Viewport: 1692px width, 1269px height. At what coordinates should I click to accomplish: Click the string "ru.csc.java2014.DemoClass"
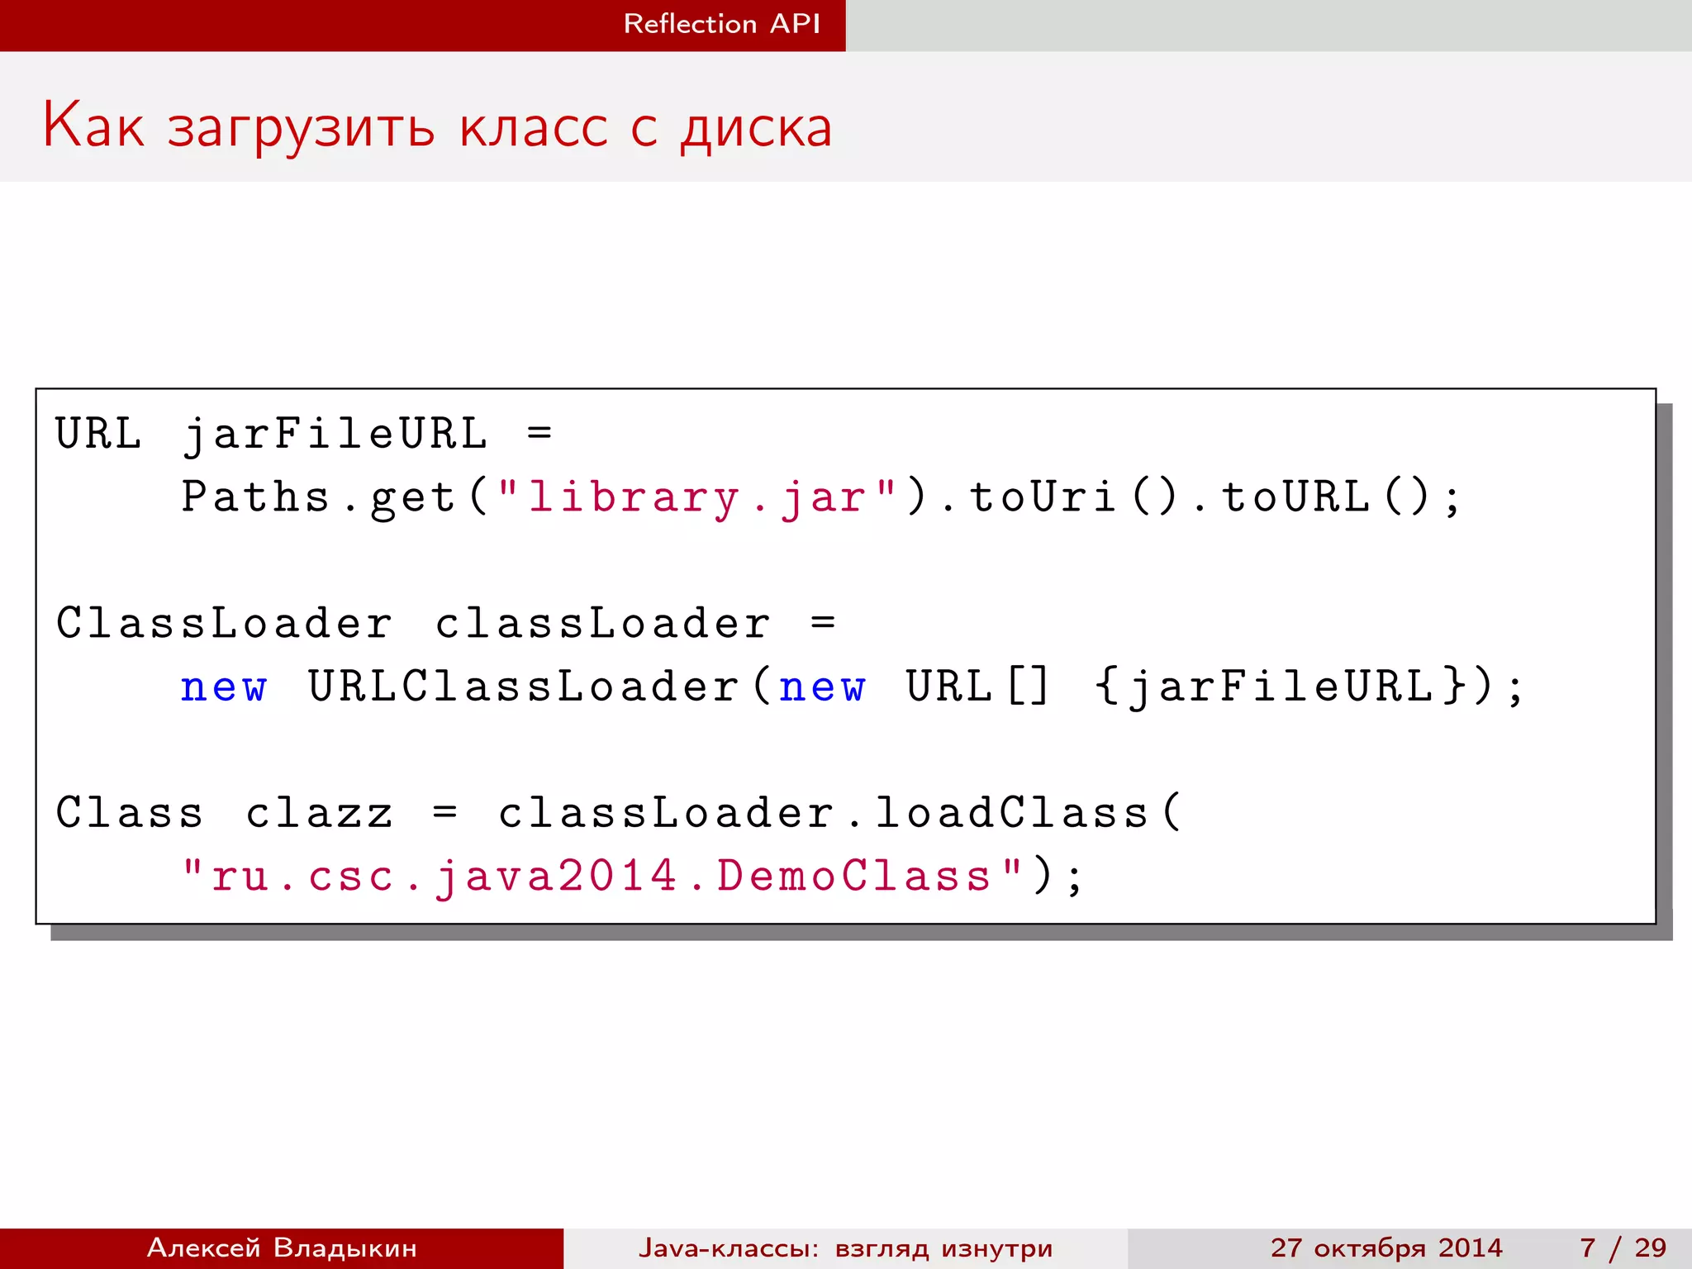602,877
